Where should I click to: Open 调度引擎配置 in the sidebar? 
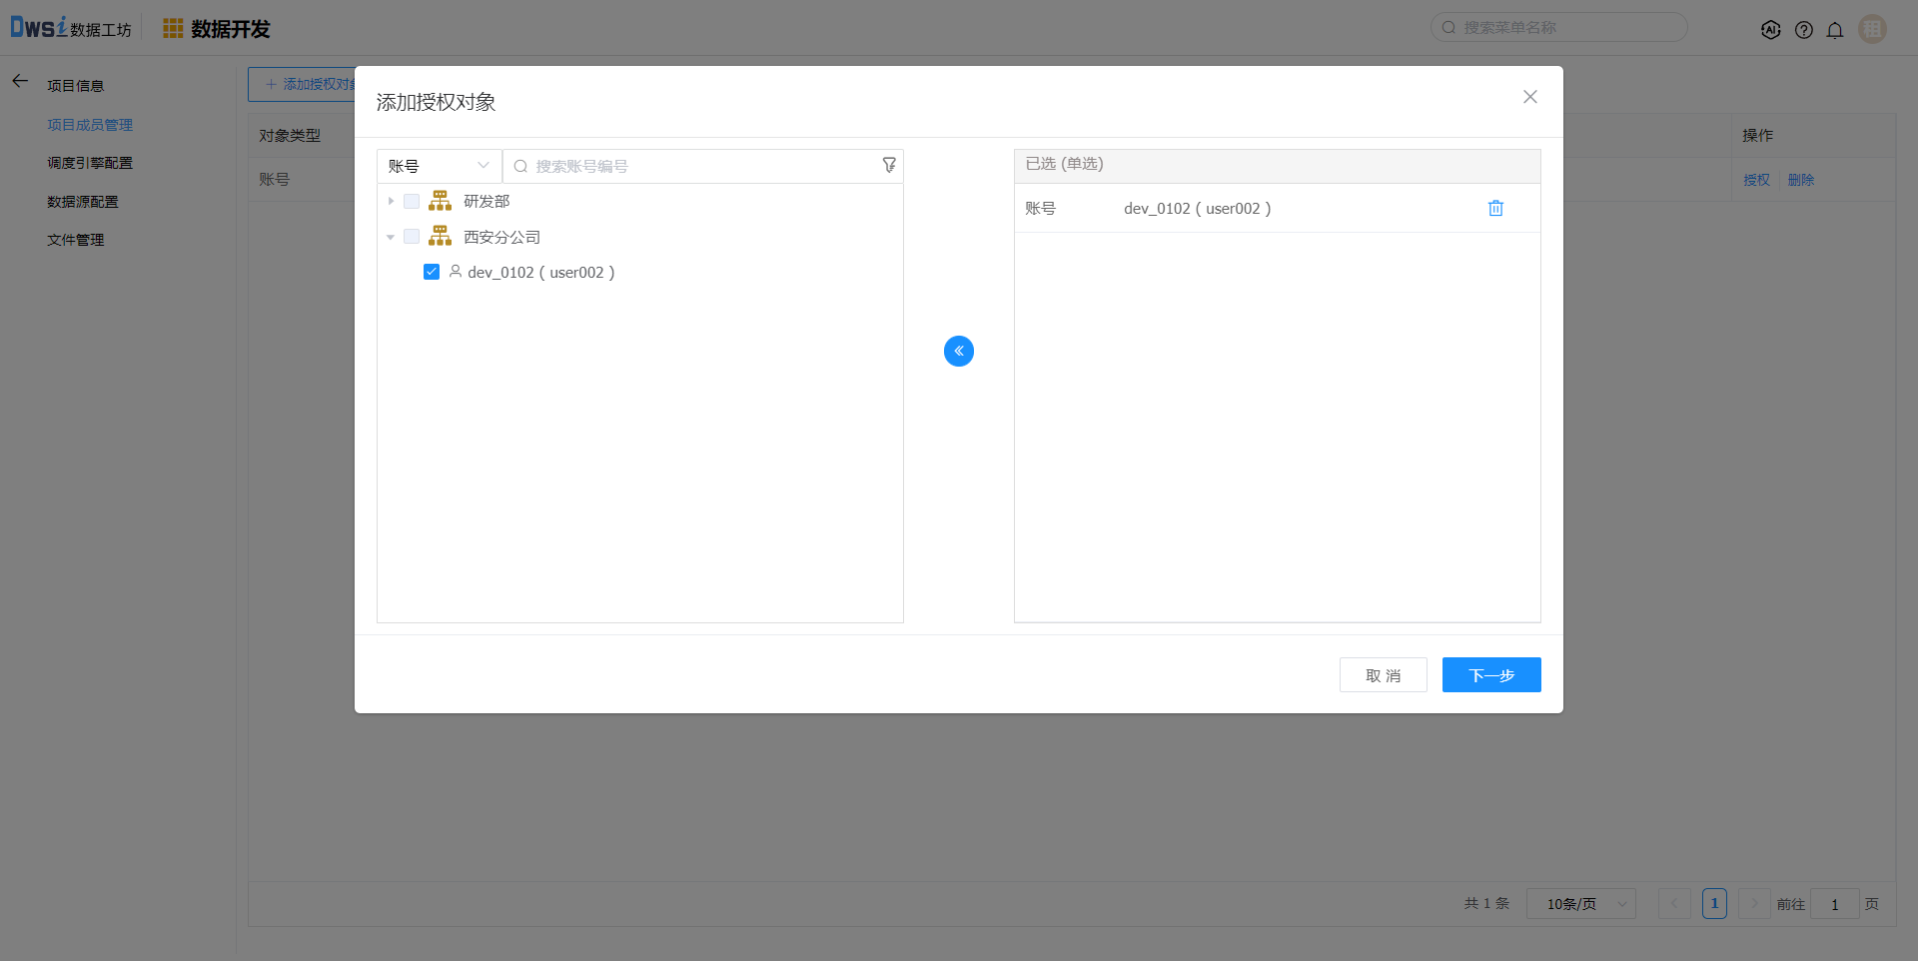coord(90,163)
